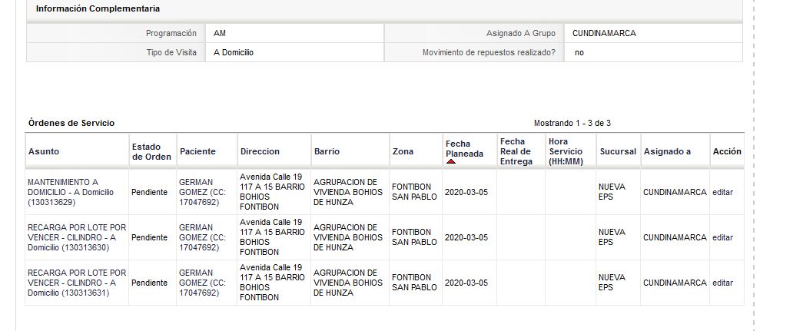This screenshot has height=331, width=793.
Task: Open editar for order 130313629
Action: [722, 192]
